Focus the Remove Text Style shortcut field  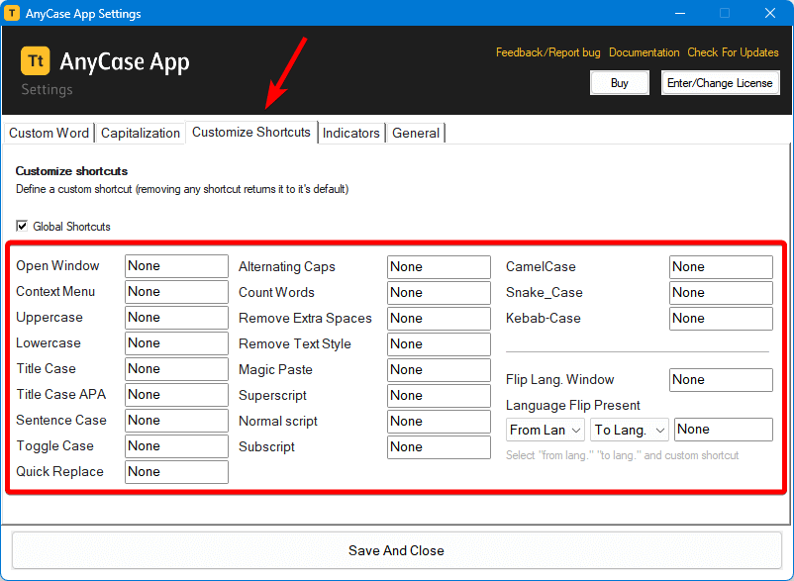(439, 344)
